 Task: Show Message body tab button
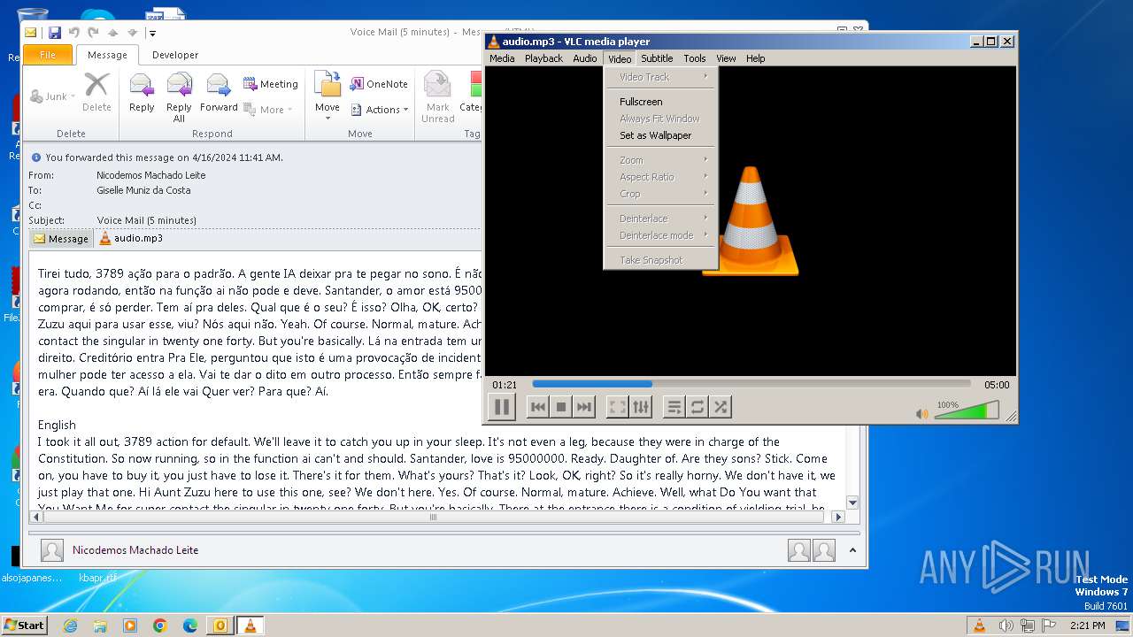tap(61, 239)
